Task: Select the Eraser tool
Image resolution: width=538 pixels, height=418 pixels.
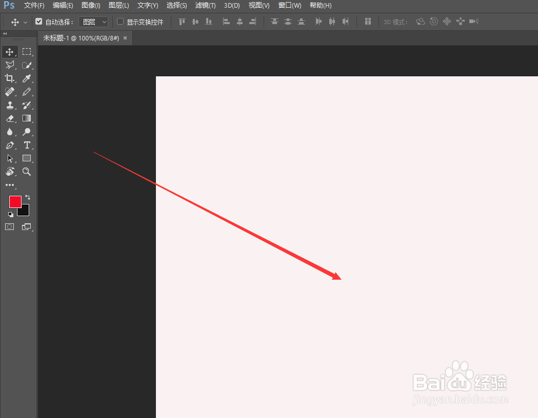Action: point(10,118)
